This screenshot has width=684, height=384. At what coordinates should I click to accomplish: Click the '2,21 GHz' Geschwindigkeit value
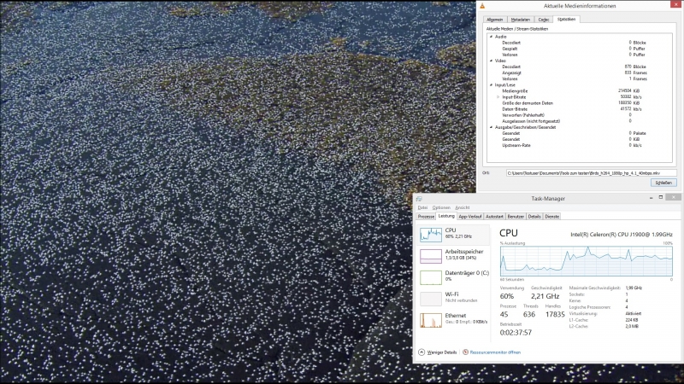[545, 296]
